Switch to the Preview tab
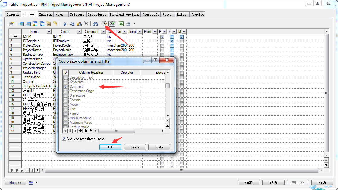 [198, 14]
